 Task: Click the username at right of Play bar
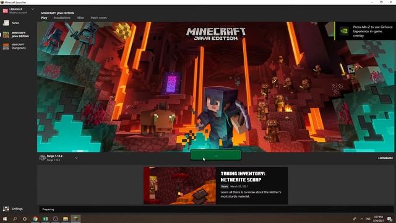385,158
